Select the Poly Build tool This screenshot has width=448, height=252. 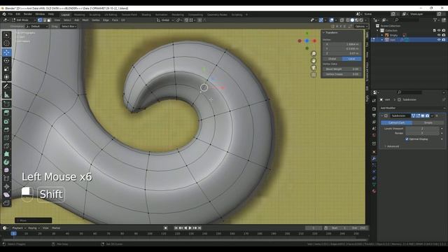6,154
